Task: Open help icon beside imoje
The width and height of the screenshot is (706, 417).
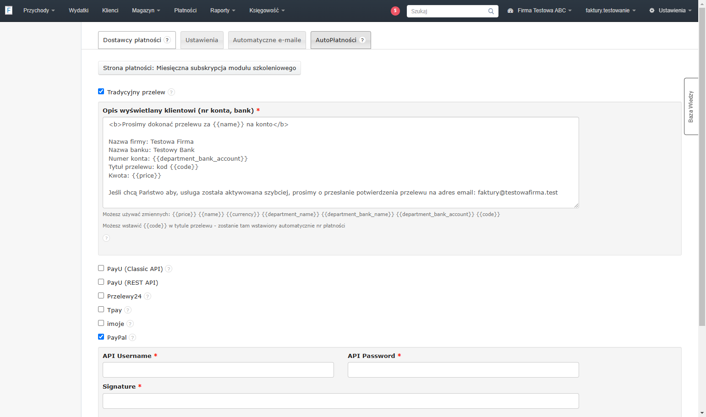Action: click(130, 324)
